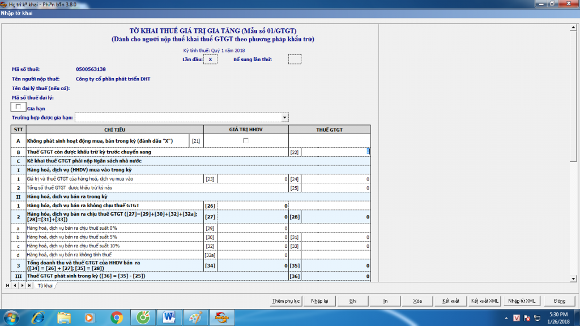Click the Ghi button to save
The image size is (580, 326).
click(x=353, y=301)
